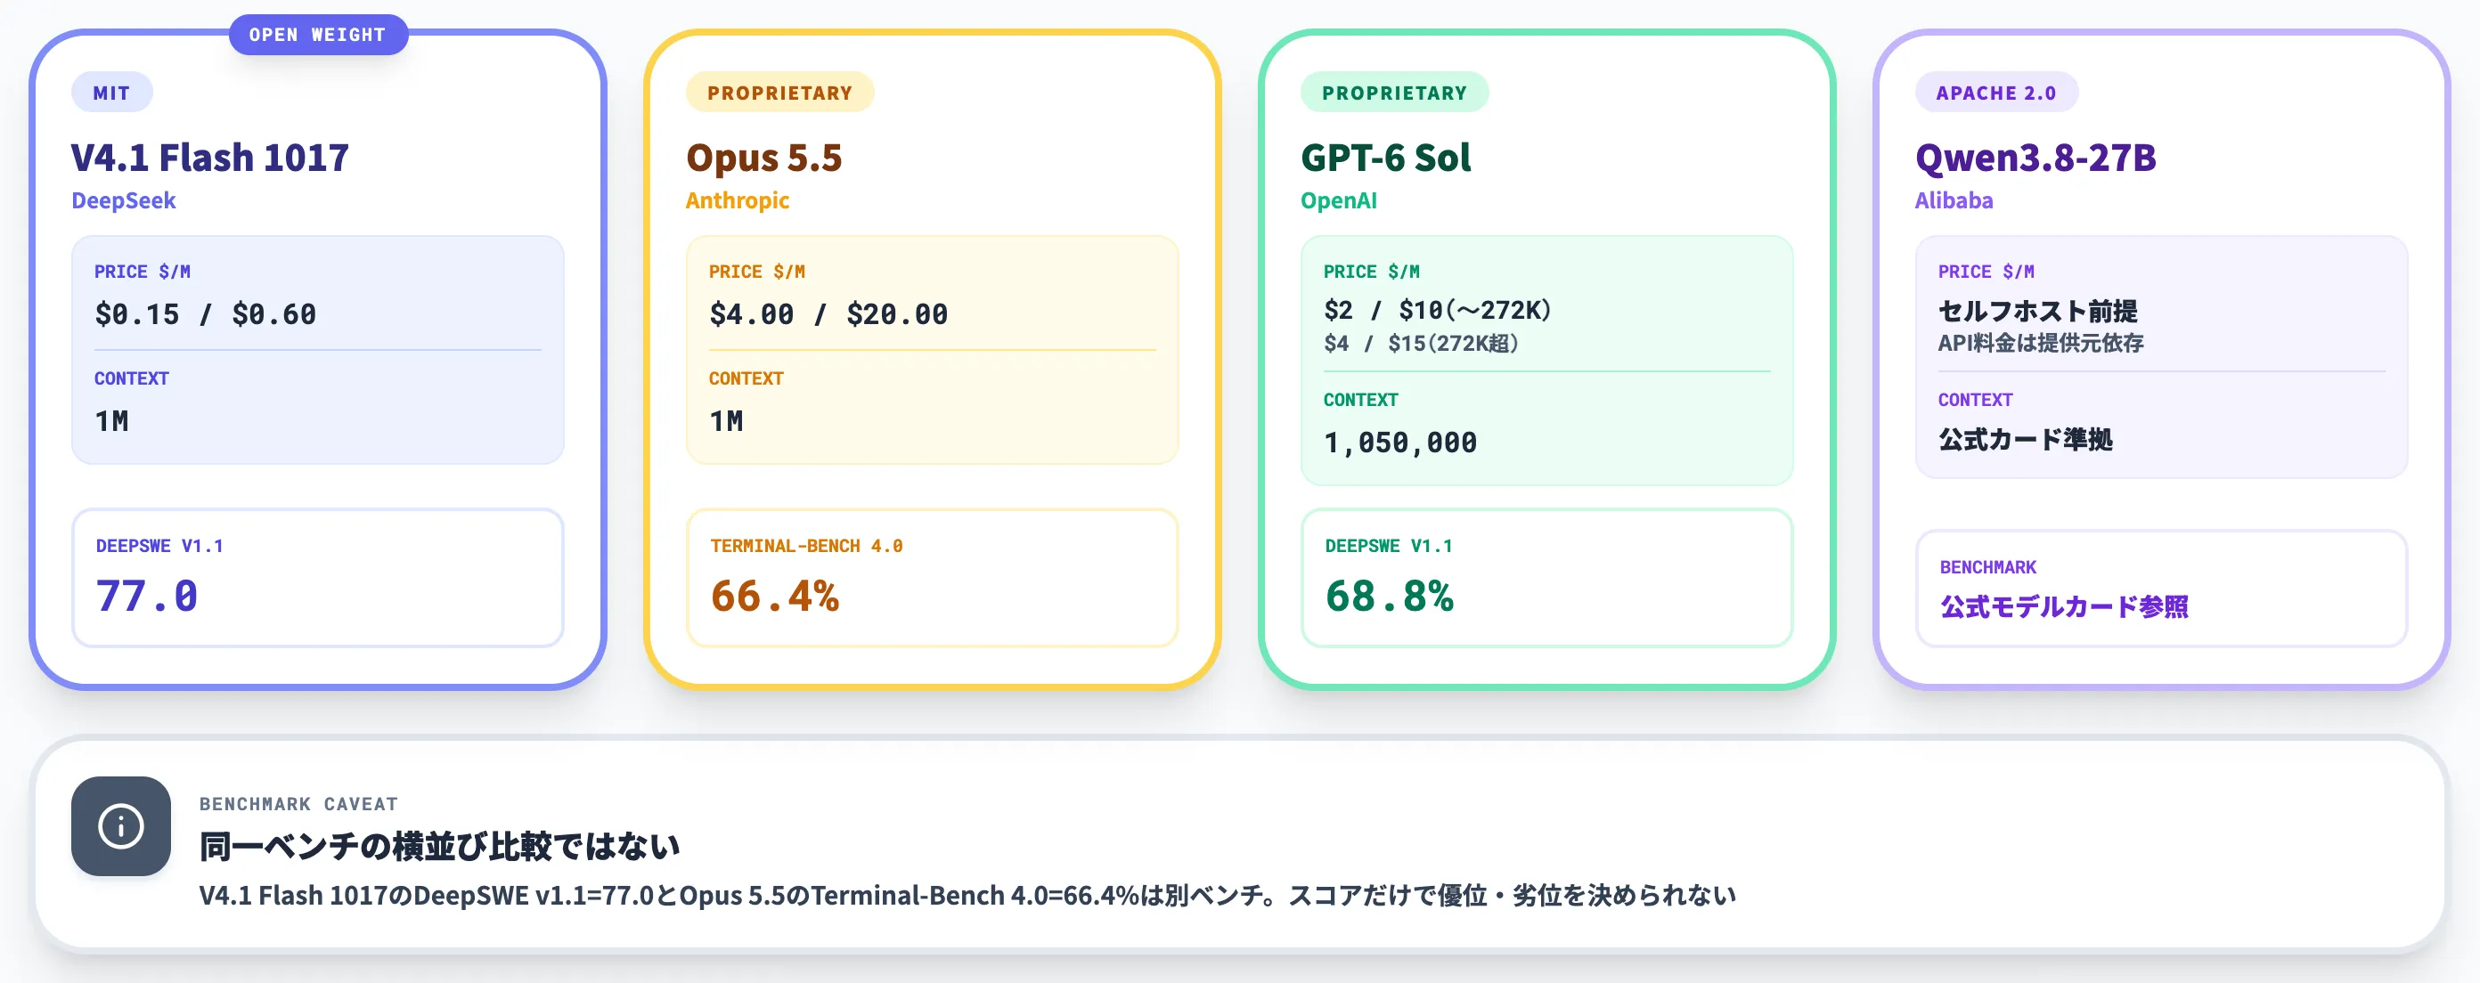Click the DeepSeek vendor name
The height and width of the screenshot is (983, 2480).
pos(123,200)
